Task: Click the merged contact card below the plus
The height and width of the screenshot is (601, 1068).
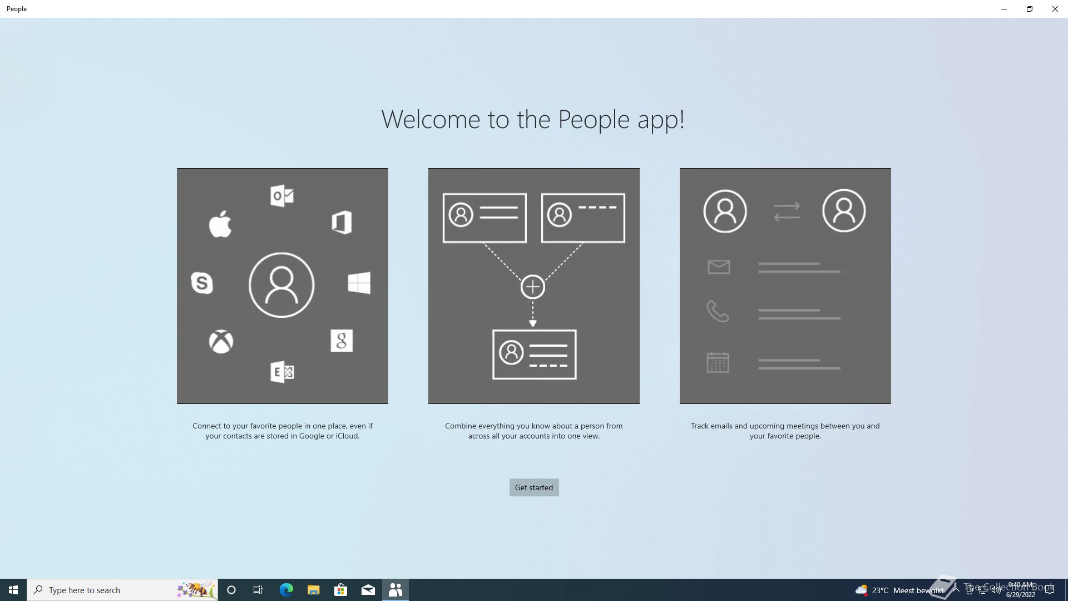Action: [535, 354]
